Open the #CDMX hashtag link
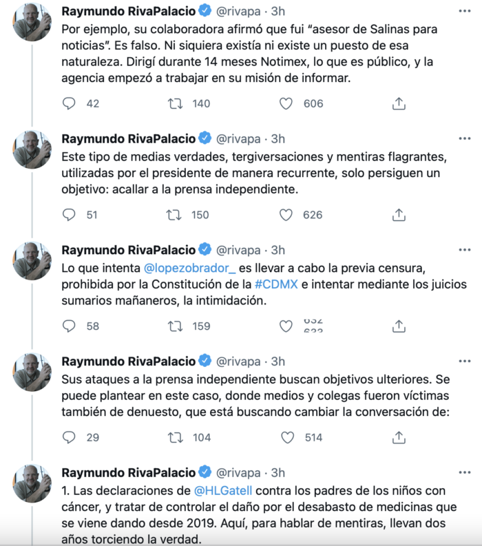 click(x=275, y=284)
